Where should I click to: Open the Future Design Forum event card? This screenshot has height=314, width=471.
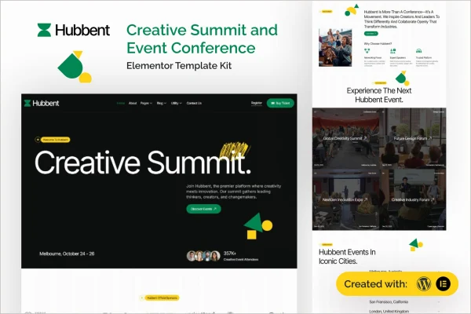(413, 138)
